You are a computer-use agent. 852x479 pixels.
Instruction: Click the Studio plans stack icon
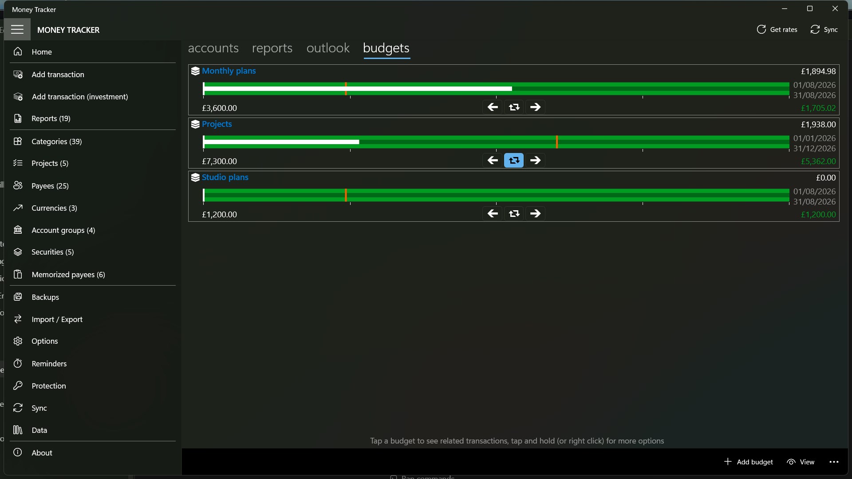tap(195, 177)
